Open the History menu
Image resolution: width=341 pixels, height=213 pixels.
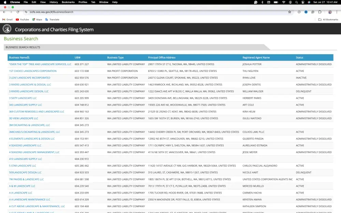[x=54, y=2]
